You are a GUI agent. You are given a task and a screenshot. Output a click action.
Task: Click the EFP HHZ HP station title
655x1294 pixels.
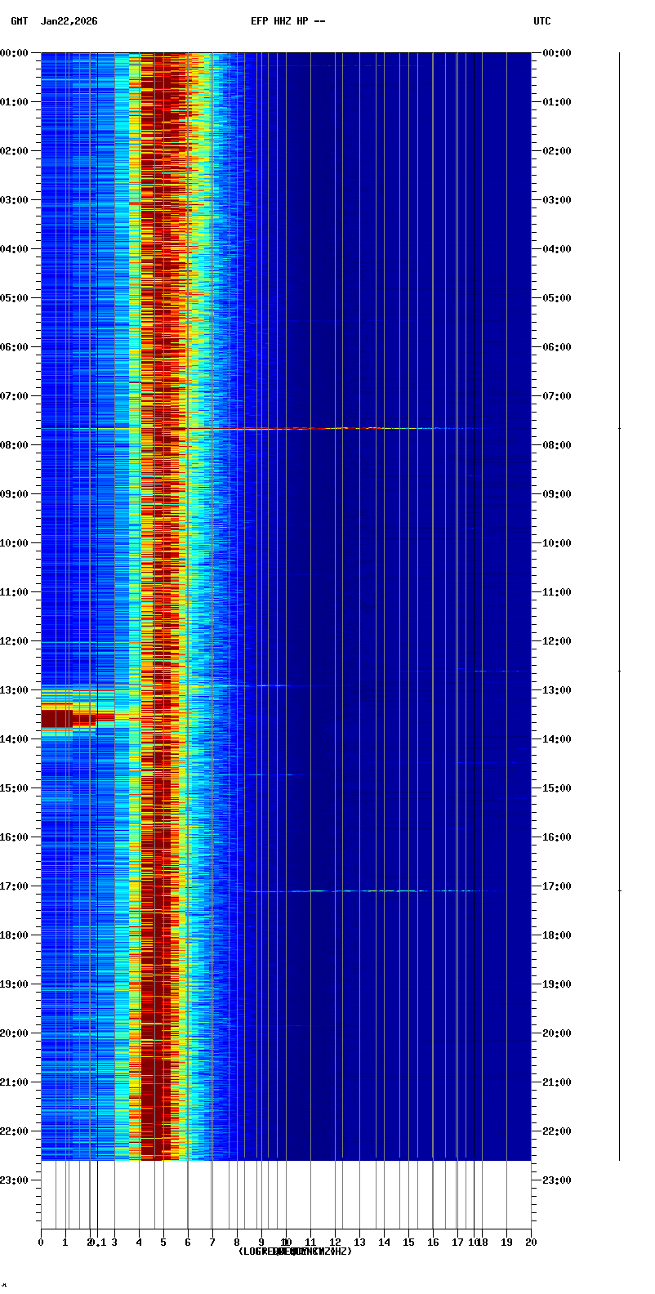(287, 21)
